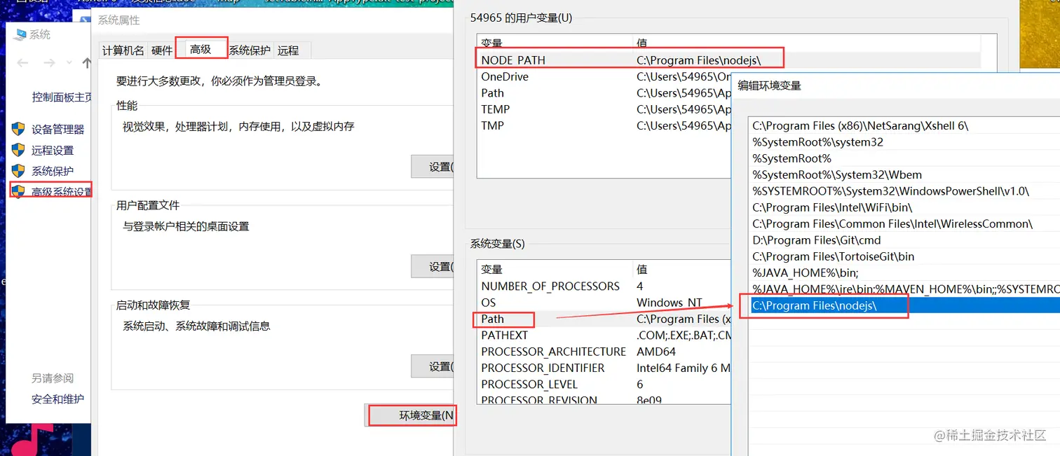
Task: Open 启动和故障恢复 settings button
Action: 433,366
